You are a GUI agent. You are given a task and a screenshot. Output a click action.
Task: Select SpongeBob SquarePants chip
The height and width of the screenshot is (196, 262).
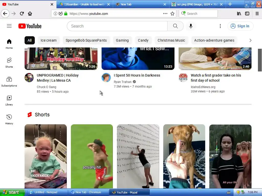click(86, 40)
